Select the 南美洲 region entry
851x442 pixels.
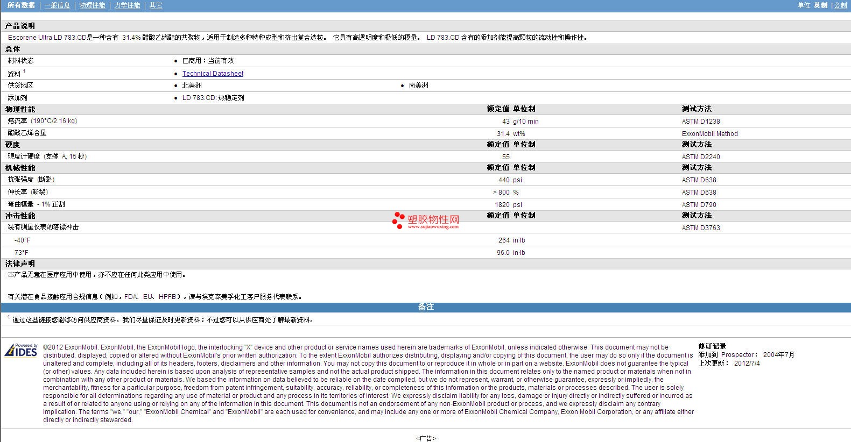[x=418, y=85]
